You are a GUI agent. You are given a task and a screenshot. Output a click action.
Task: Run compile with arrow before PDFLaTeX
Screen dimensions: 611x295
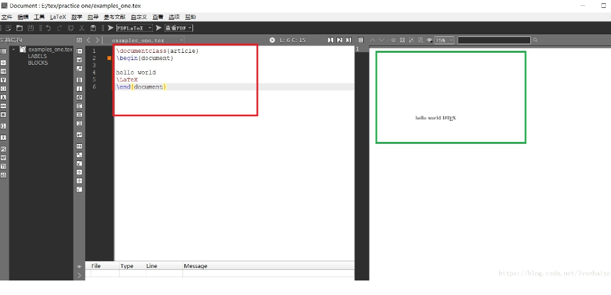click(x=110, y=28)
